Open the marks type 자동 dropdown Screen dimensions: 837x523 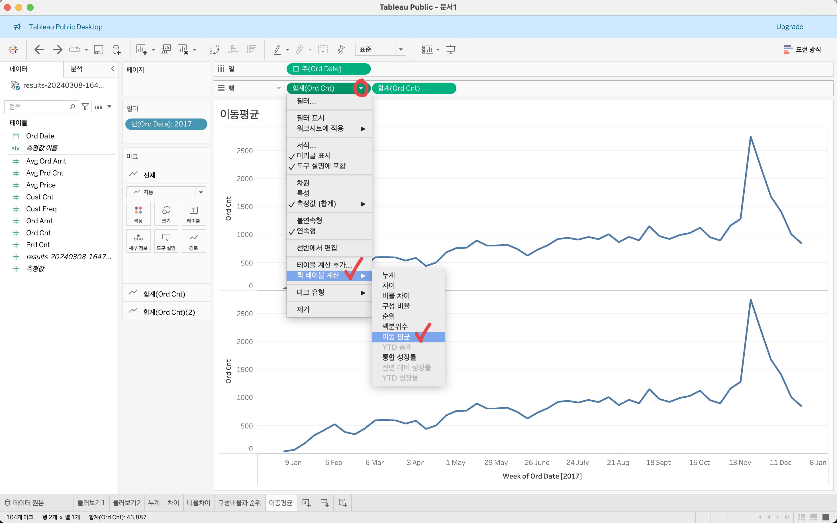pos(166,192)
